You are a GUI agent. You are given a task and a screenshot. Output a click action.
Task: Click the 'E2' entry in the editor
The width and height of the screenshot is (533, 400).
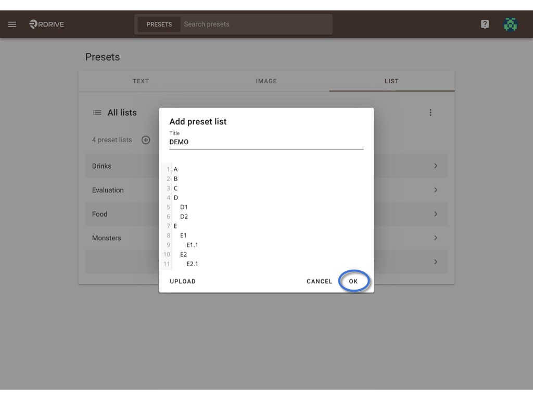click(184, 254)
